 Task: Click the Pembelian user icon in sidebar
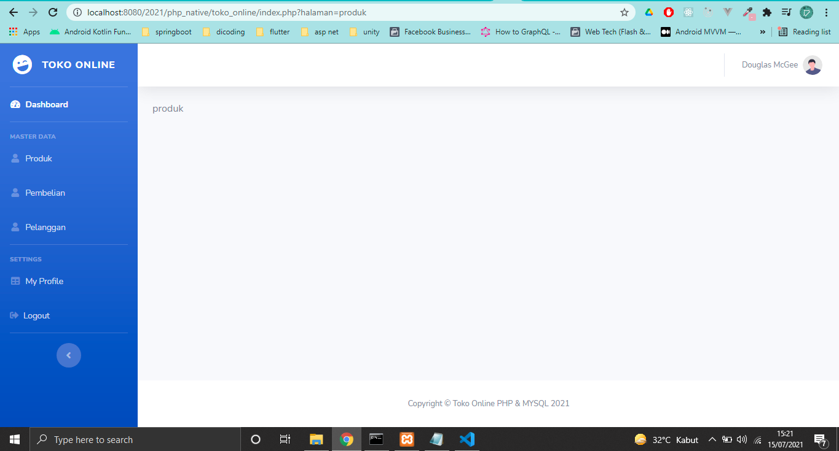(x=15, y=193)
